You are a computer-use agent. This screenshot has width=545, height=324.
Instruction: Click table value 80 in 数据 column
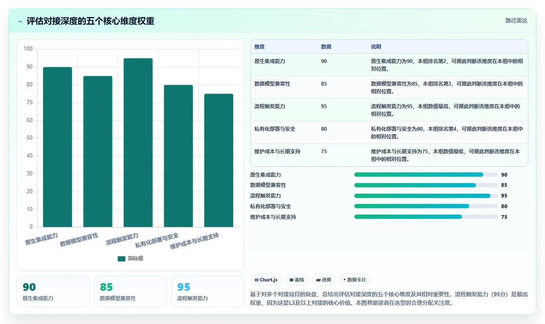(x=324, y=129)
